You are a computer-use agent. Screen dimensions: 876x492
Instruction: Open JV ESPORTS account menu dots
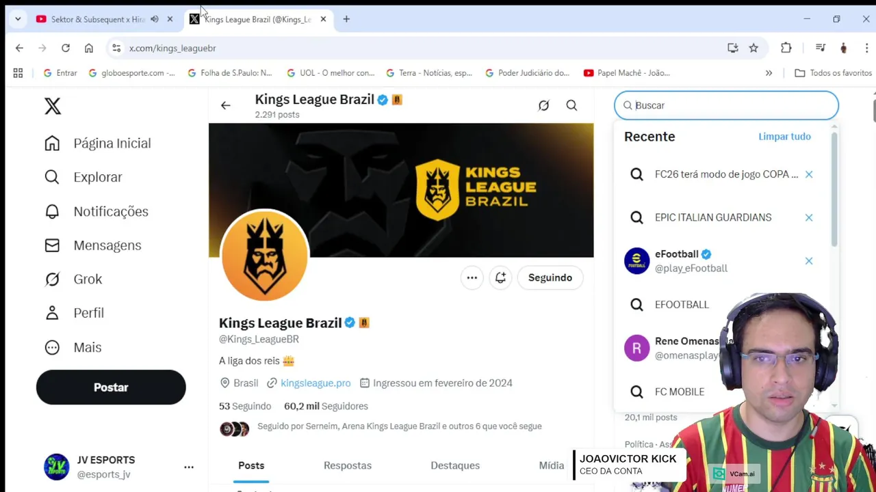pyautogui.click(x=189, y=467)
